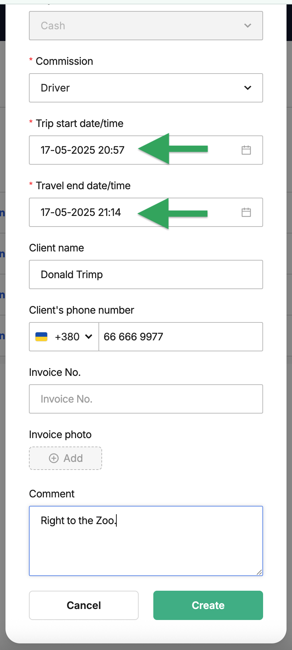Click the plus circle icon for invoice photo
This screenshot has height=650, width=292.
[54, 458]
